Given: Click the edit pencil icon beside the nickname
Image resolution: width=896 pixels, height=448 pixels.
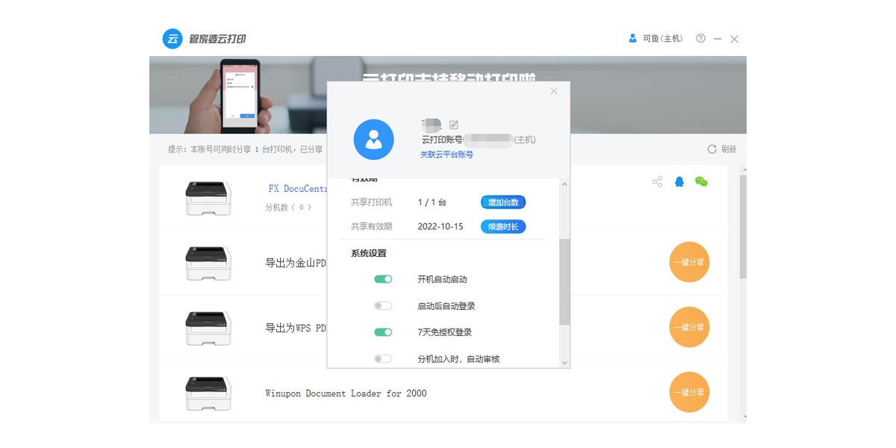Looking at the screenshot, I should point(454,125).
